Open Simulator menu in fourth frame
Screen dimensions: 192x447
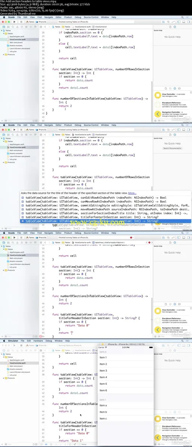click(13, 340)
